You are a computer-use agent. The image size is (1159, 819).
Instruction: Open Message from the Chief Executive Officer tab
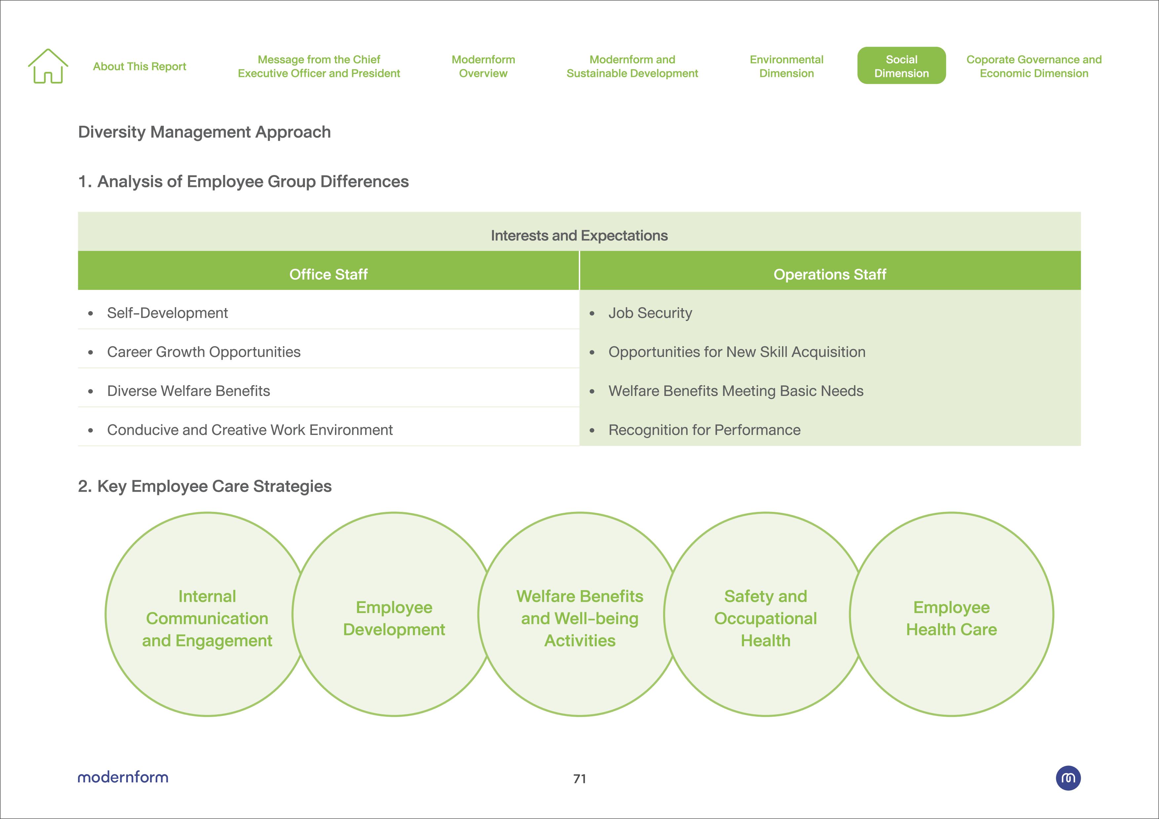point(318,67)
